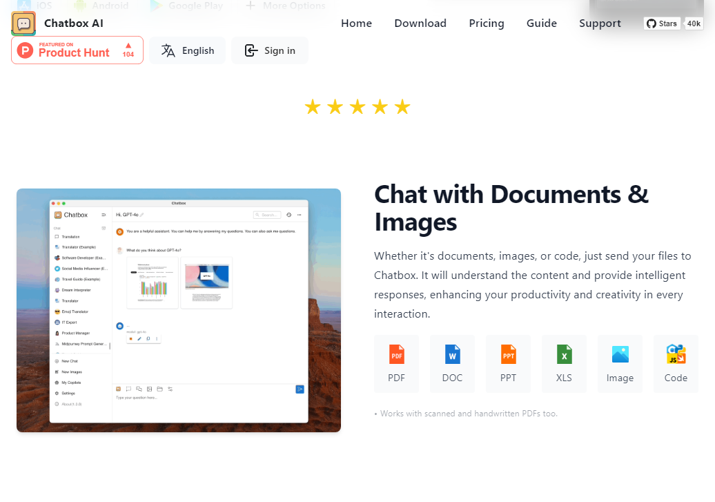Select the Image file type icon
The image size is (715, 502).
click(620, 355)
